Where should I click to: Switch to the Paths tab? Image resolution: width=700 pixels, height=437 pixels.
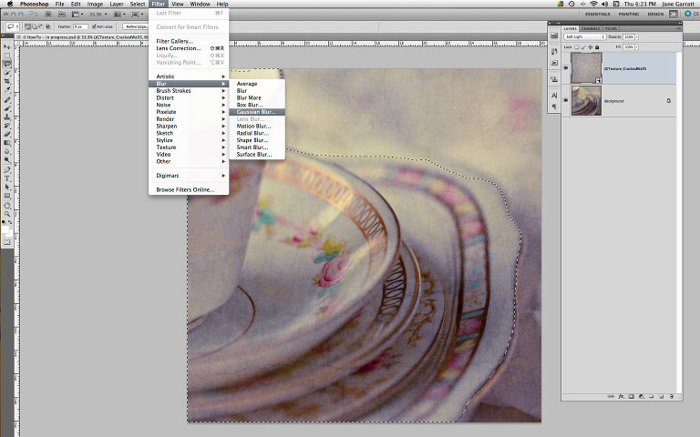[x=611, y=28]
